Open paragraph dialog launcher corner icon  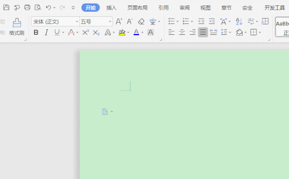pos(269,39)
